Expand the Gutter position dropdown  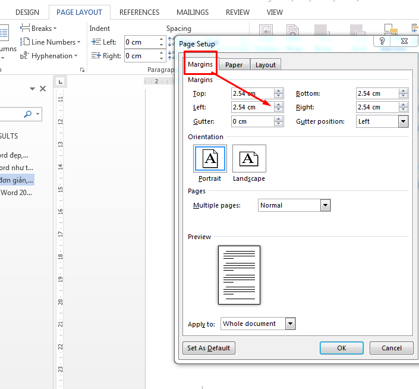pos(403,121)
